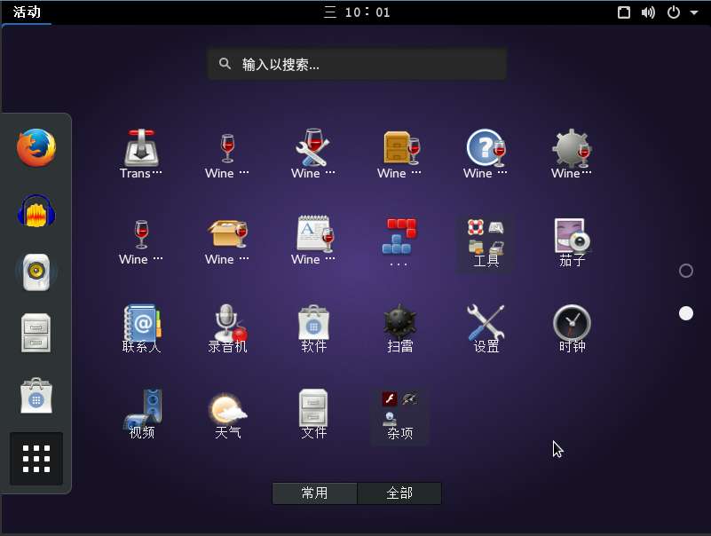Launch 天气 weather app

coord(227,414)
